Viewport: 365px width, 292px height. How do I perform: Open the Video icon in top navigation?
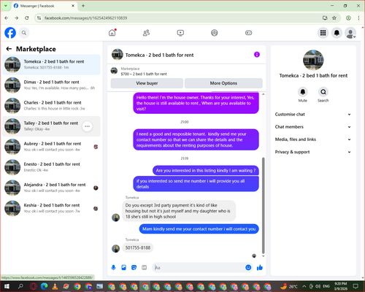(180, 33)
